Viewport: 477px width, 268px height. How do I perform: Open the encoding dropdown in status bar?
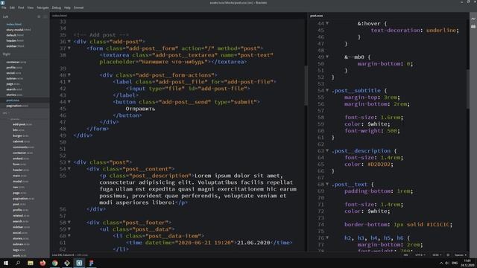click(x=420, y=255)
